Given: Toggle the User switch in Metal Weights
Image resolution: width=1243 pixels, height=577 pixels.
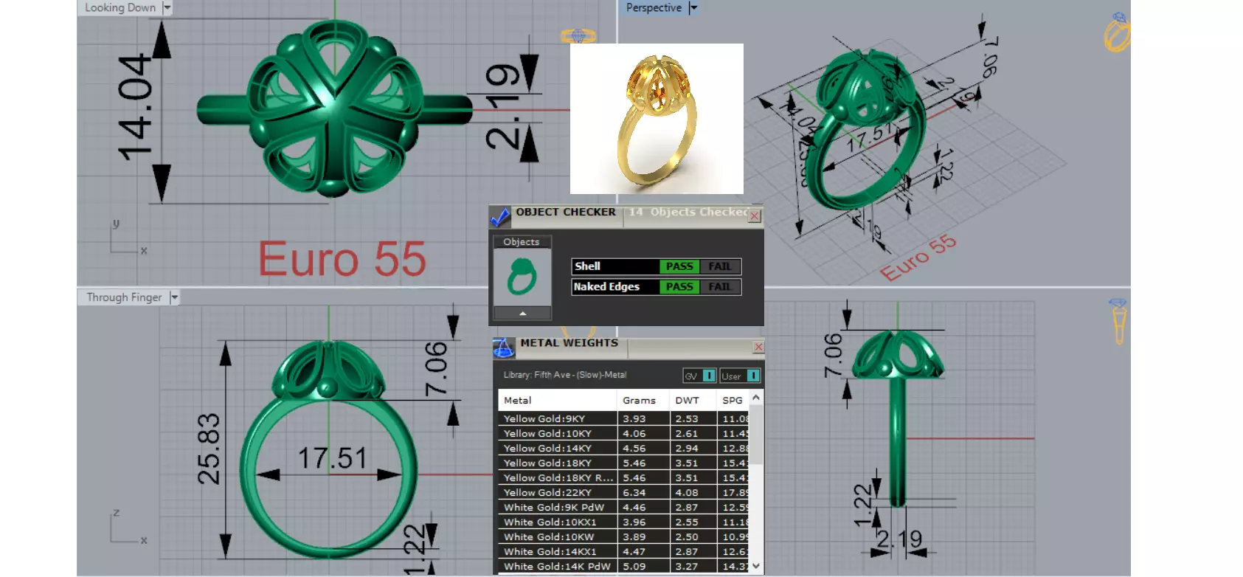Looking at the screenshot, I should point(740,376).
